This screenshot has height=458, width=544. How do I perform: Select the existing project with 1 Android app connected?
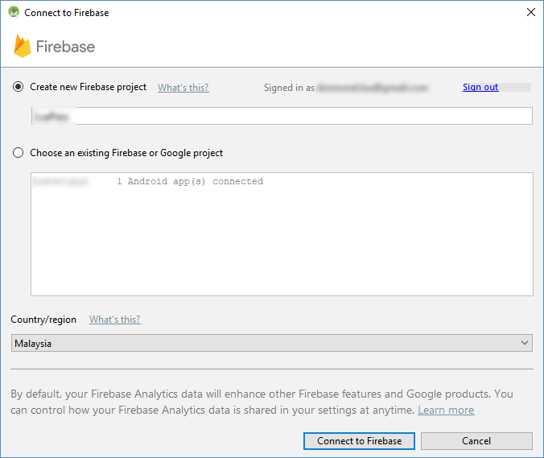pyautogui.click(x=282, y=181)
